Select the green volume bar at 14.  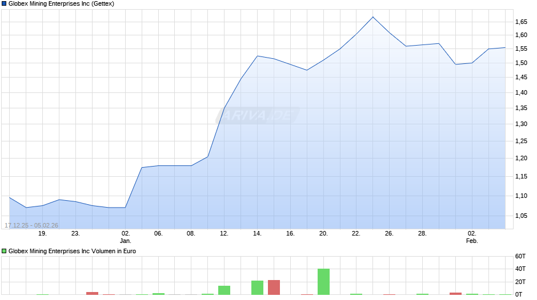(x=258, y=288)
